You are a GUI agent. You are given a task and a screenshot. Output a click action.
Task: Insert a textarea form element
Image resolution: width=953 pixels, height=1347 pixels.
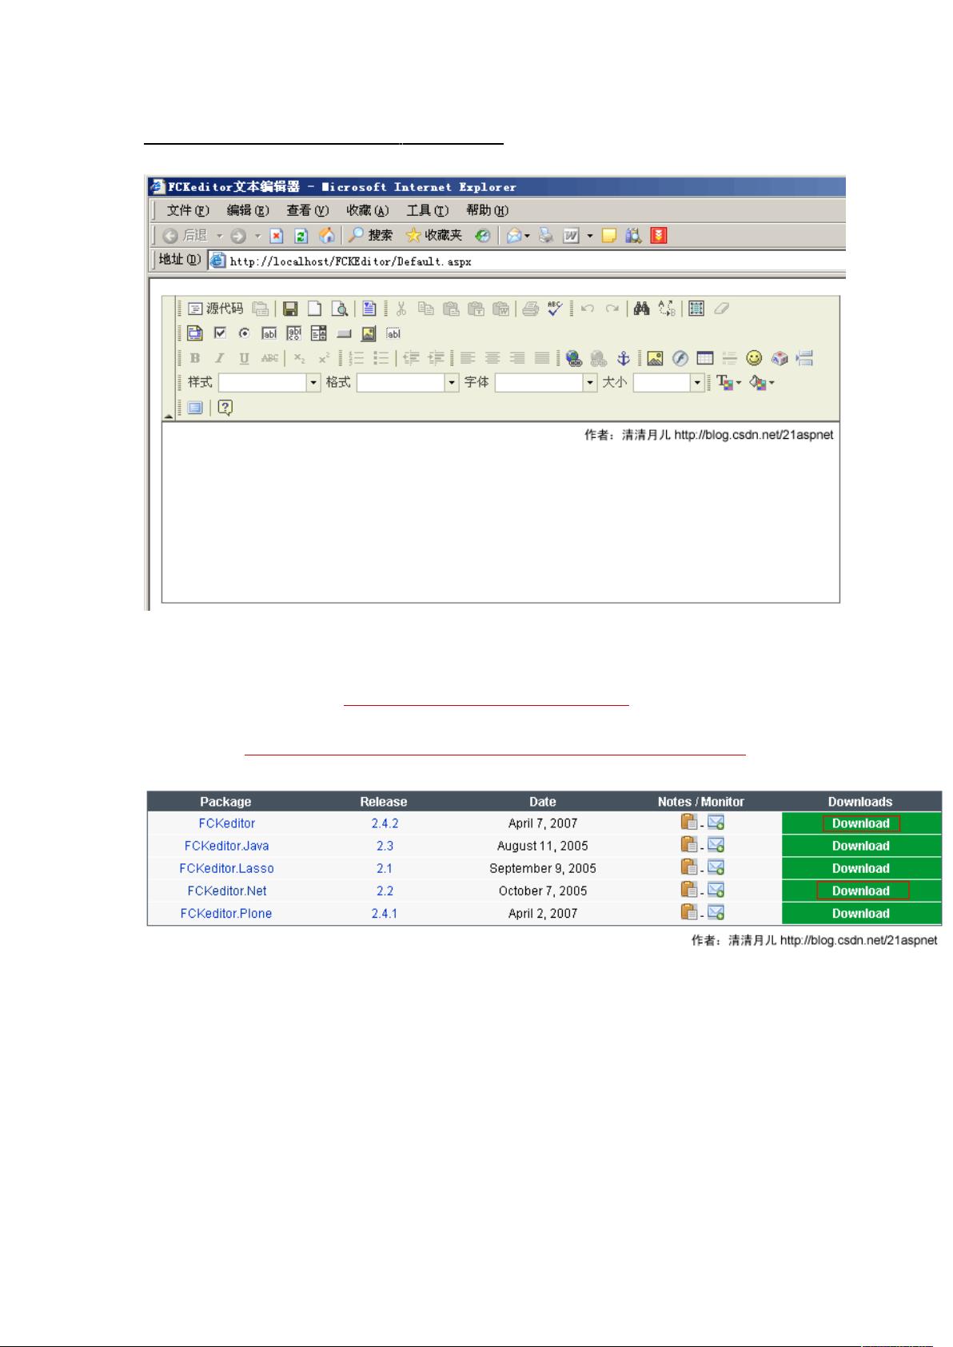294,333
